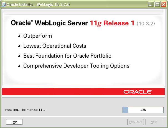168x128 pixels.
Task: Click the Installing...libclntsh.so.11.1 status text
Action: click(25, 110)
